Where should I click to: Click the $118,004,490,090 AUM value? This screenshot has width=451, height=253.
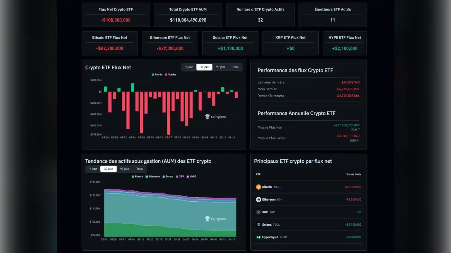pos(188,20)
